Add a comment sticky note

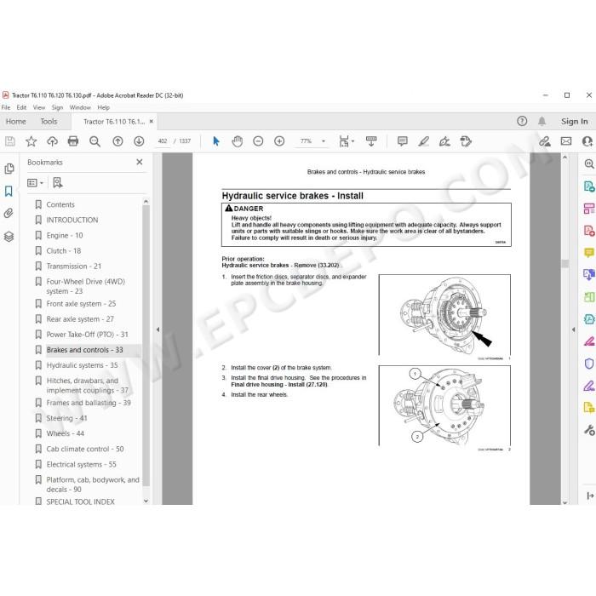click(402, 141)
